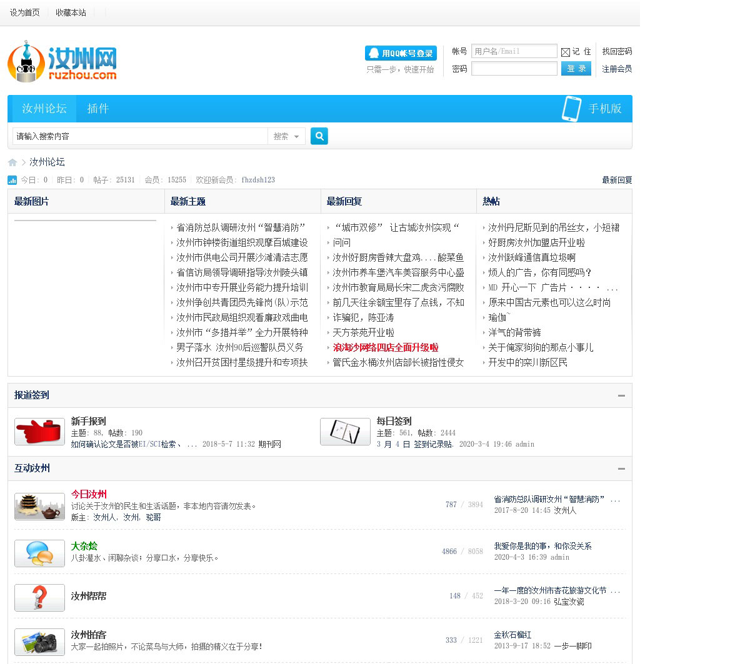The height and width of the screenshot is (664, 750).
Task: Open the 搜索 type dropdown
Action: click(x=286, y=136)
